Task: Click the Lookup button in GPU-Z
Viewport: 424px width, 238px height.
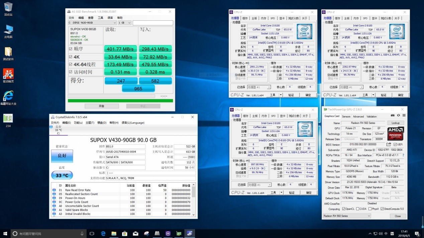Action: (x=396, y=123)
